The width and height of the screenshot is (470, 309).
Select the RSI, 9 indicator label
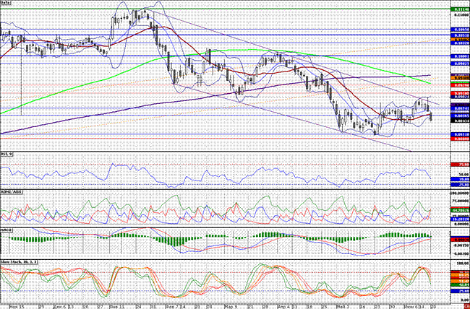coord(7,154)
